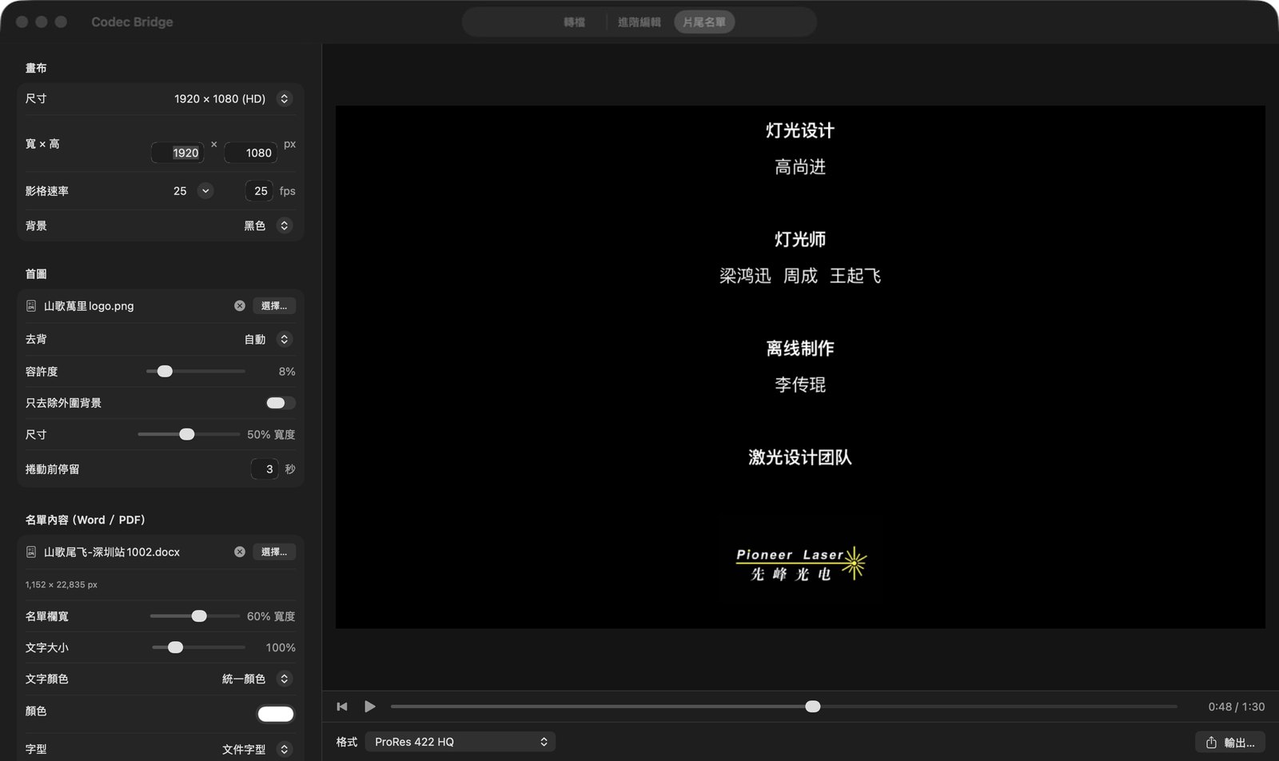The width and height of the screenshot is (1279, 761).
Task: Click the width field showing 1920
Action: click(177, 153)
